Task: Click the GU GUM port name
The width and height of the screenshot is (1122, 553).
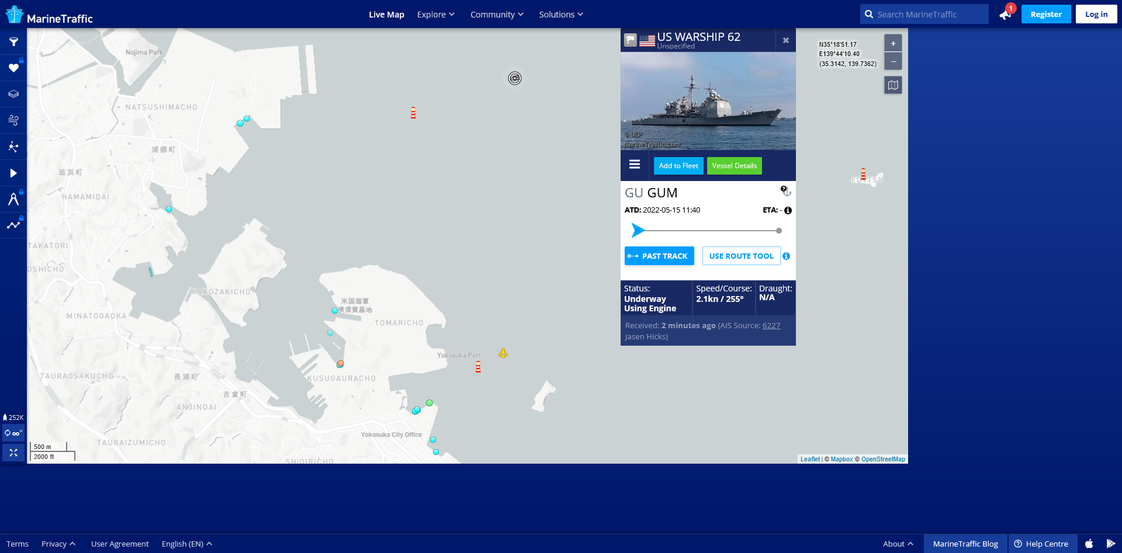Action: 652,193
